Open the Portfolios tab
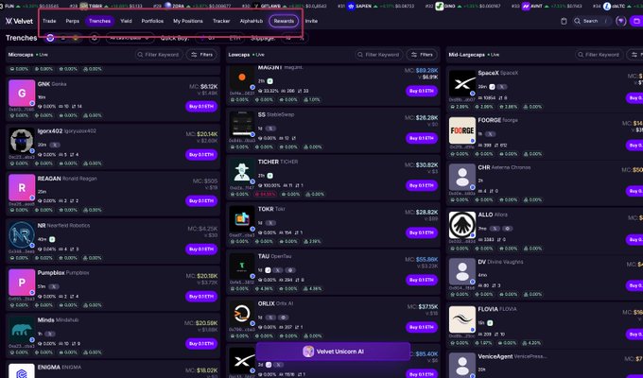The image size is (643, 378). coord(152,21)
